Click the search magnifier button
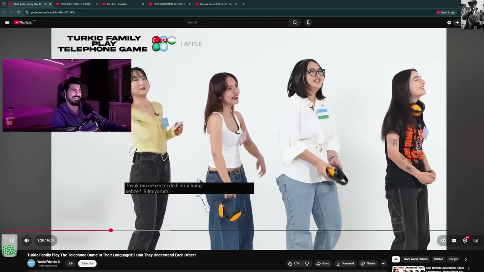The height and width of the screenshot is (272, 484). click(x=295, y=22)
